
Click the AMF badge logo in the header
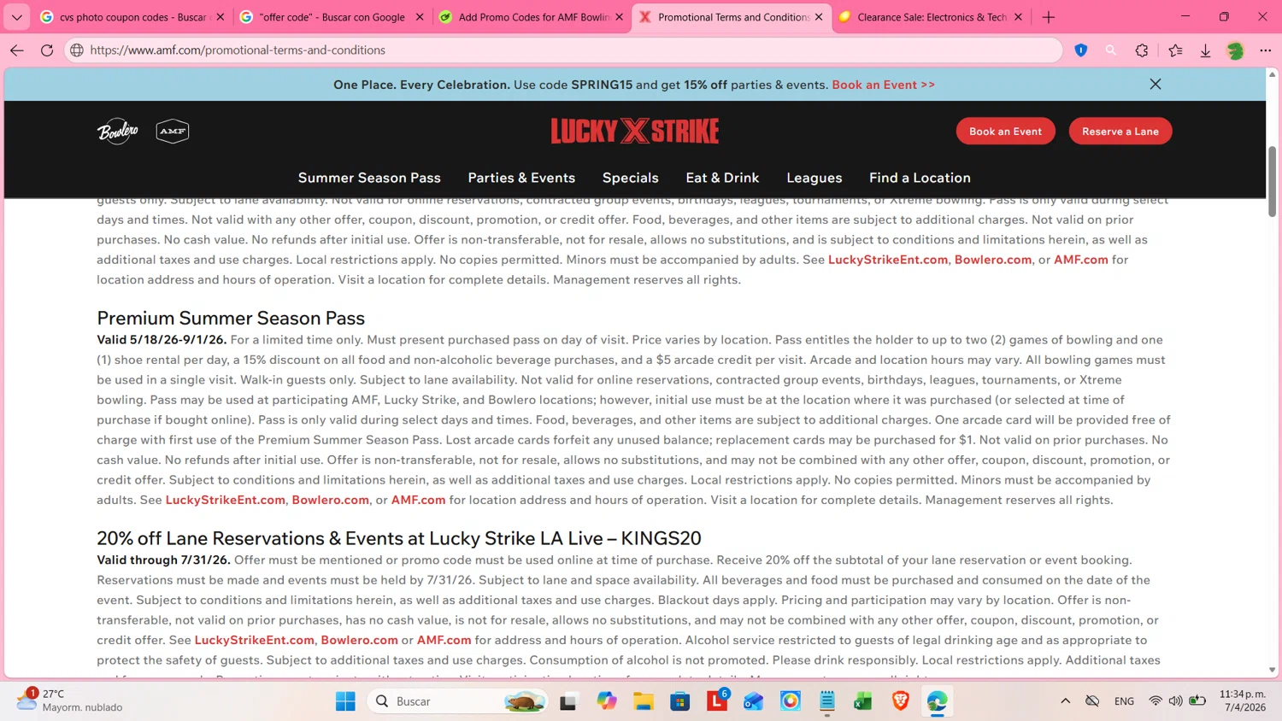173,131
